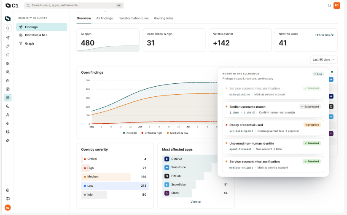The width and height of the screenshot is (347, 215).
Task: Click the paper plane icon in sidebar
Action: [x=8, y=38]
